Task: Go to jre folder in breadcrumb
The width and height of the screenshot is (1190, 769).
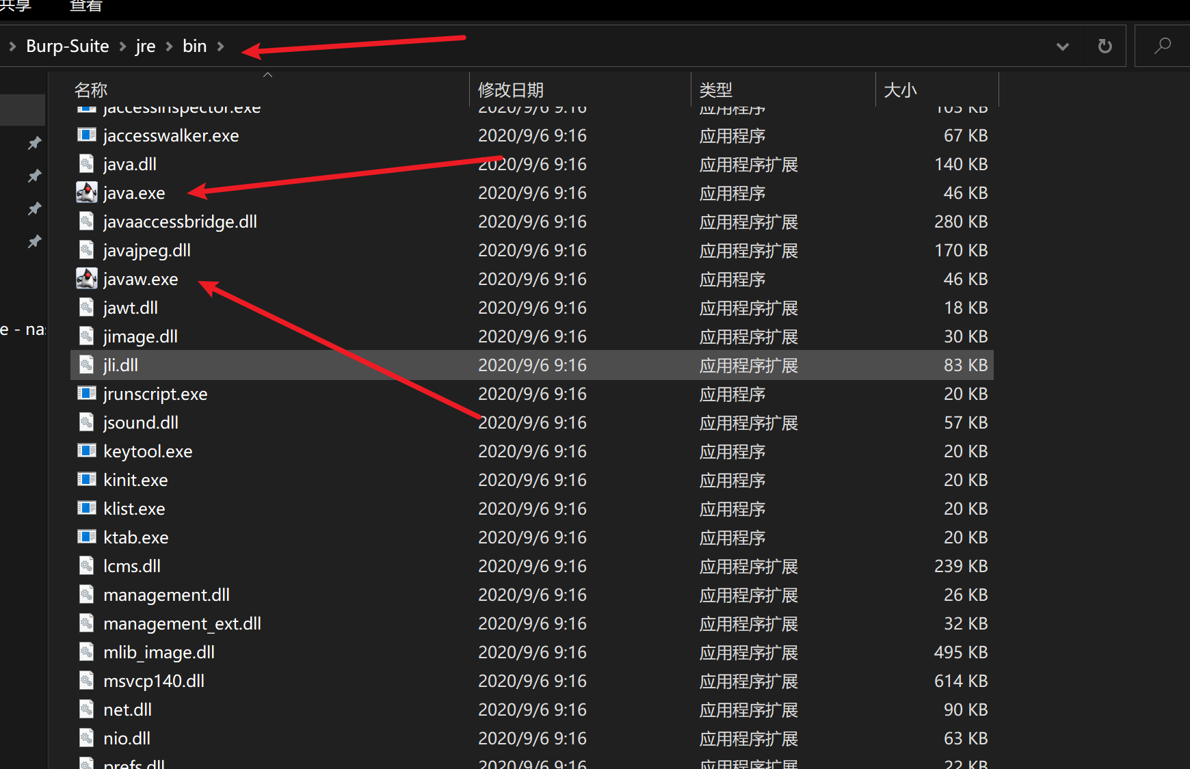Action: pyautogui.click(x=146, y=46)
